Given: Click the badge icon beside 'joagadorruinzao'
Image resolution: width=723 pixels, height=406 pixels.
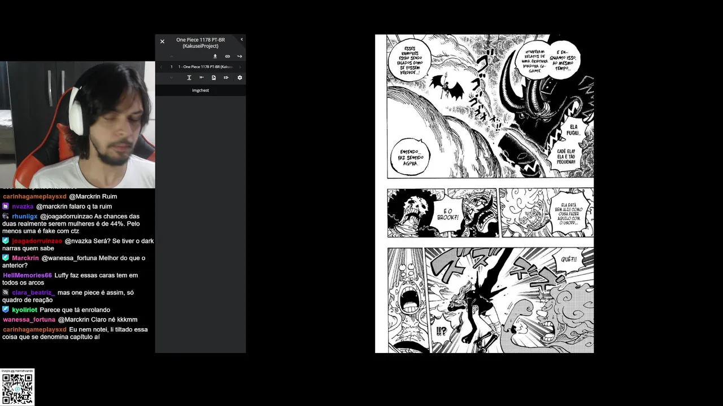Looking at the screenshot, I should 6,241.
